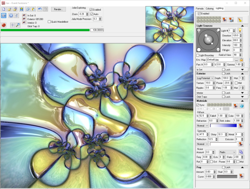The image size is (250, 189).
Task: Click the Julia preview thumbnail image
Action: click(170, 24)
